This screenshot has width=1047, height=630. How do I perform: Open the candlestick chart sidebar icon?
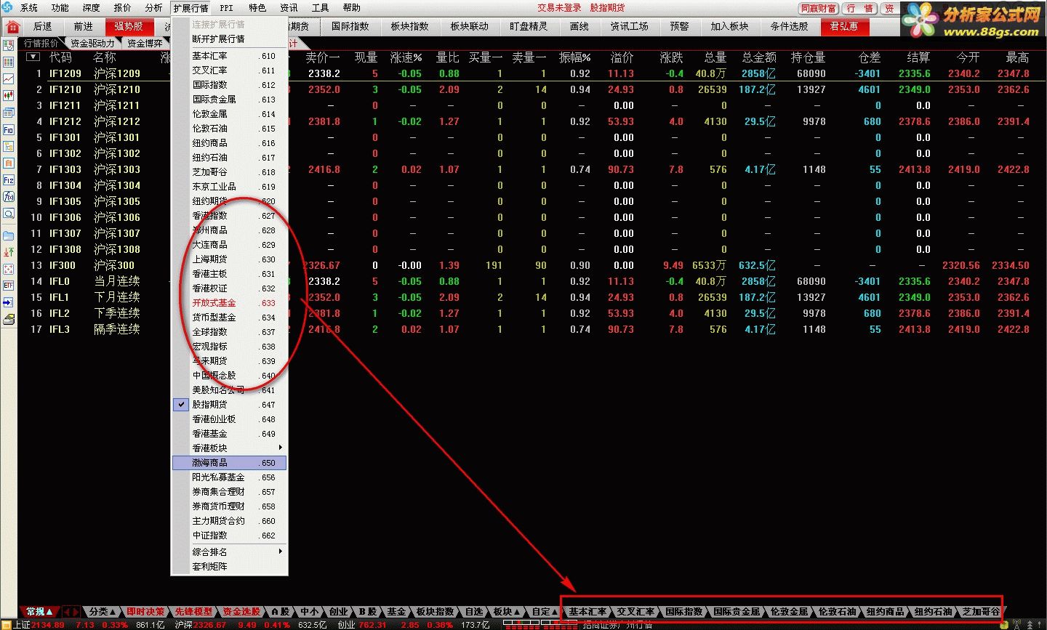[9, 96]
